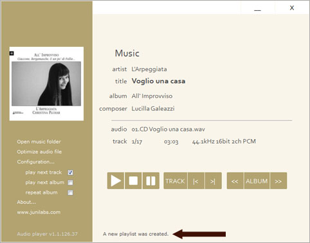Select Optimize audio file option
This screenshot has width=310, height=243.
(x=39, y=152)
